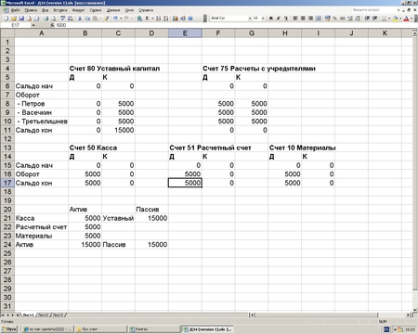Toggle bold formatting
The width and height of the screenshot is (418, 334).
(271, 19)
